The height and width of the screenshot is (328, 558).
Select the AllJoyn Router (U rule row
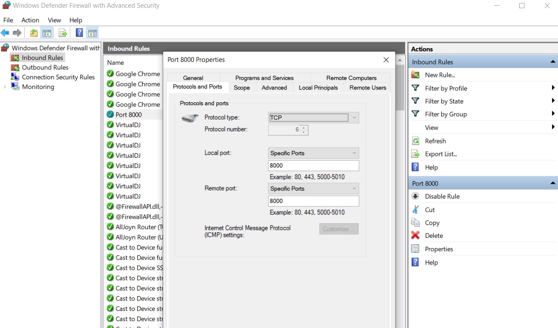click(x=133, y=237)
